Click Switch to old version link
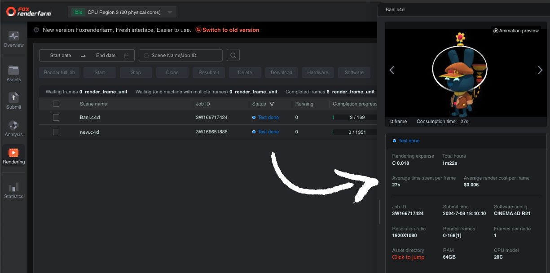The image size is (550, 273). (228, 30)
